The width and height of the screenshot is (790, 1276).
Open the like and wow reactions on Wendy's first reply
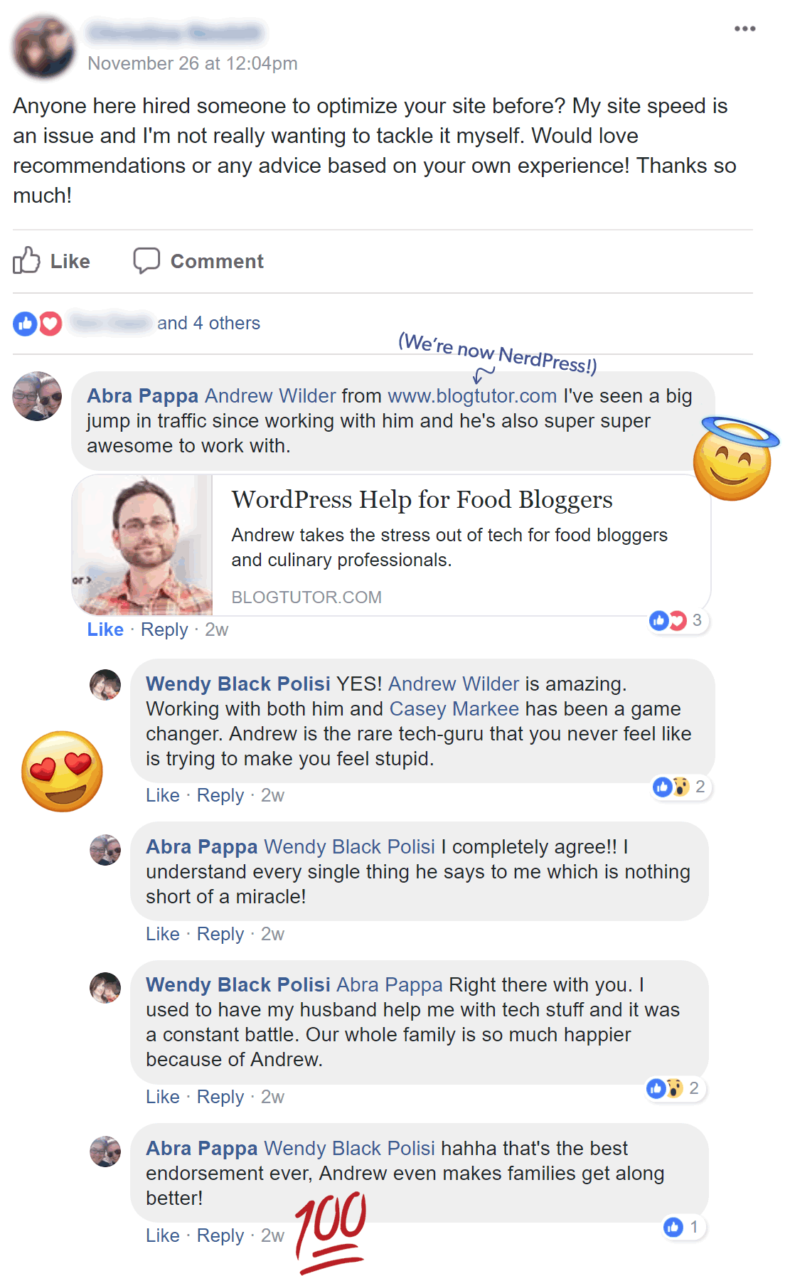point(680,787)
